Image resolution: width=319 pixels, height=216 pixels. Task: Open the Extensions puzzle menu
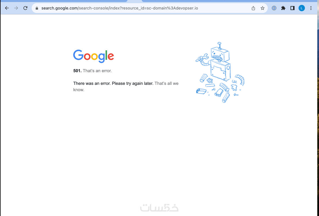[283, 8]
